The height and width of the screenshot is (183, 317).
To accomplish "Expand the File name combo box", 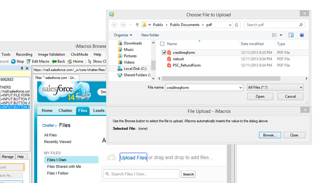I will click(x=240, y=88).
